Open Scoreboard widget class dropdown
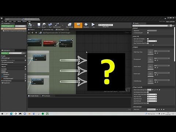The image size is (176, 132). (162, 58)
